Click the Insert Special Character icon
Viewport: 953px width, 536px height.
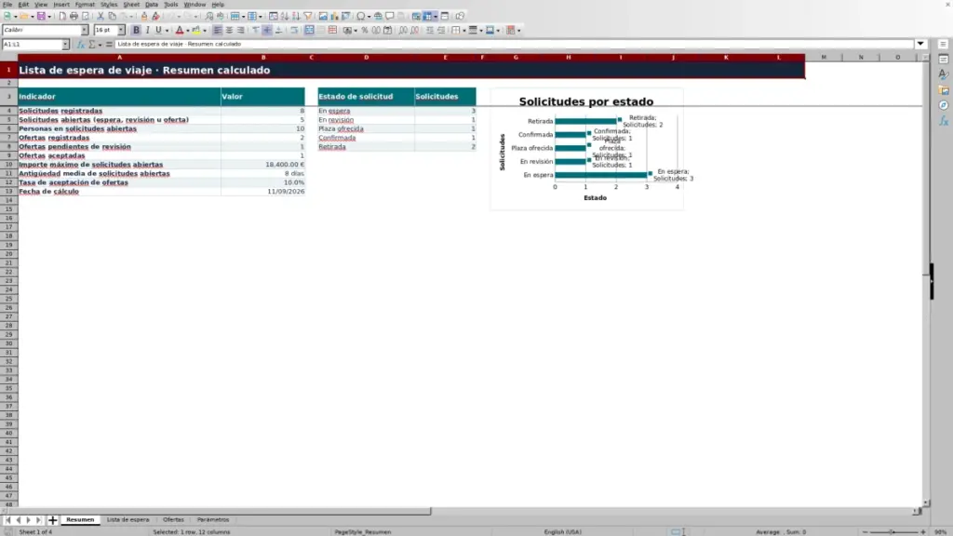click(361, 17)
